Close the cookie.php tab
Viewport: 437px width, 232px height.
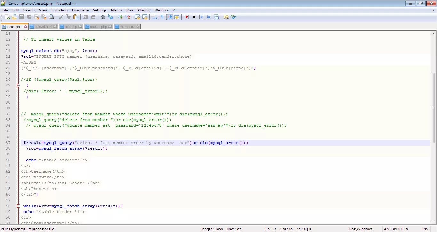(110, 26)
